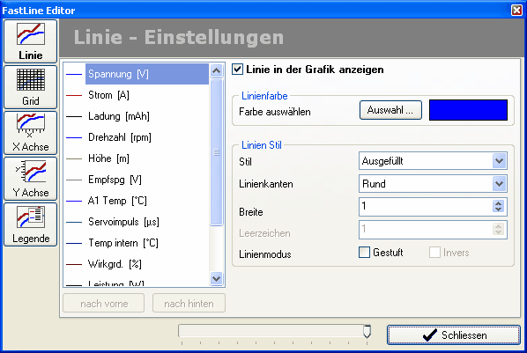This screenshot has height=353, width=527.
Task: Enable the Gestuft line mode checkbox
Action: [364, 253]
